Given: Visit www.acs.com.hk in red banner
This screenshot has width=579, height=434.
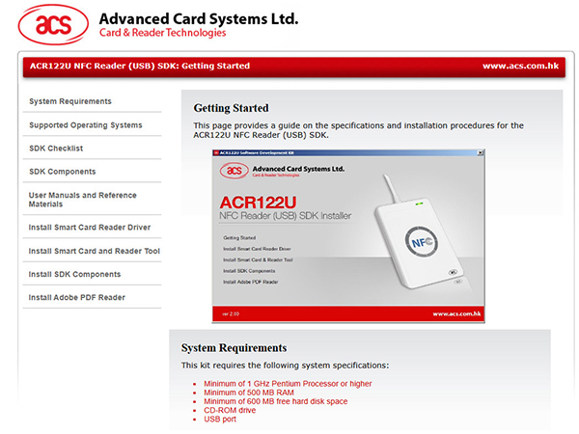Looking at the screenshot, I should 521,66.
